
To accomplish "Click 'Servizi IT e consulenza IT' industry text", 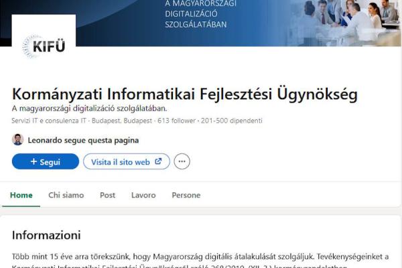I will pyautogui.click(x=49, y=121).
